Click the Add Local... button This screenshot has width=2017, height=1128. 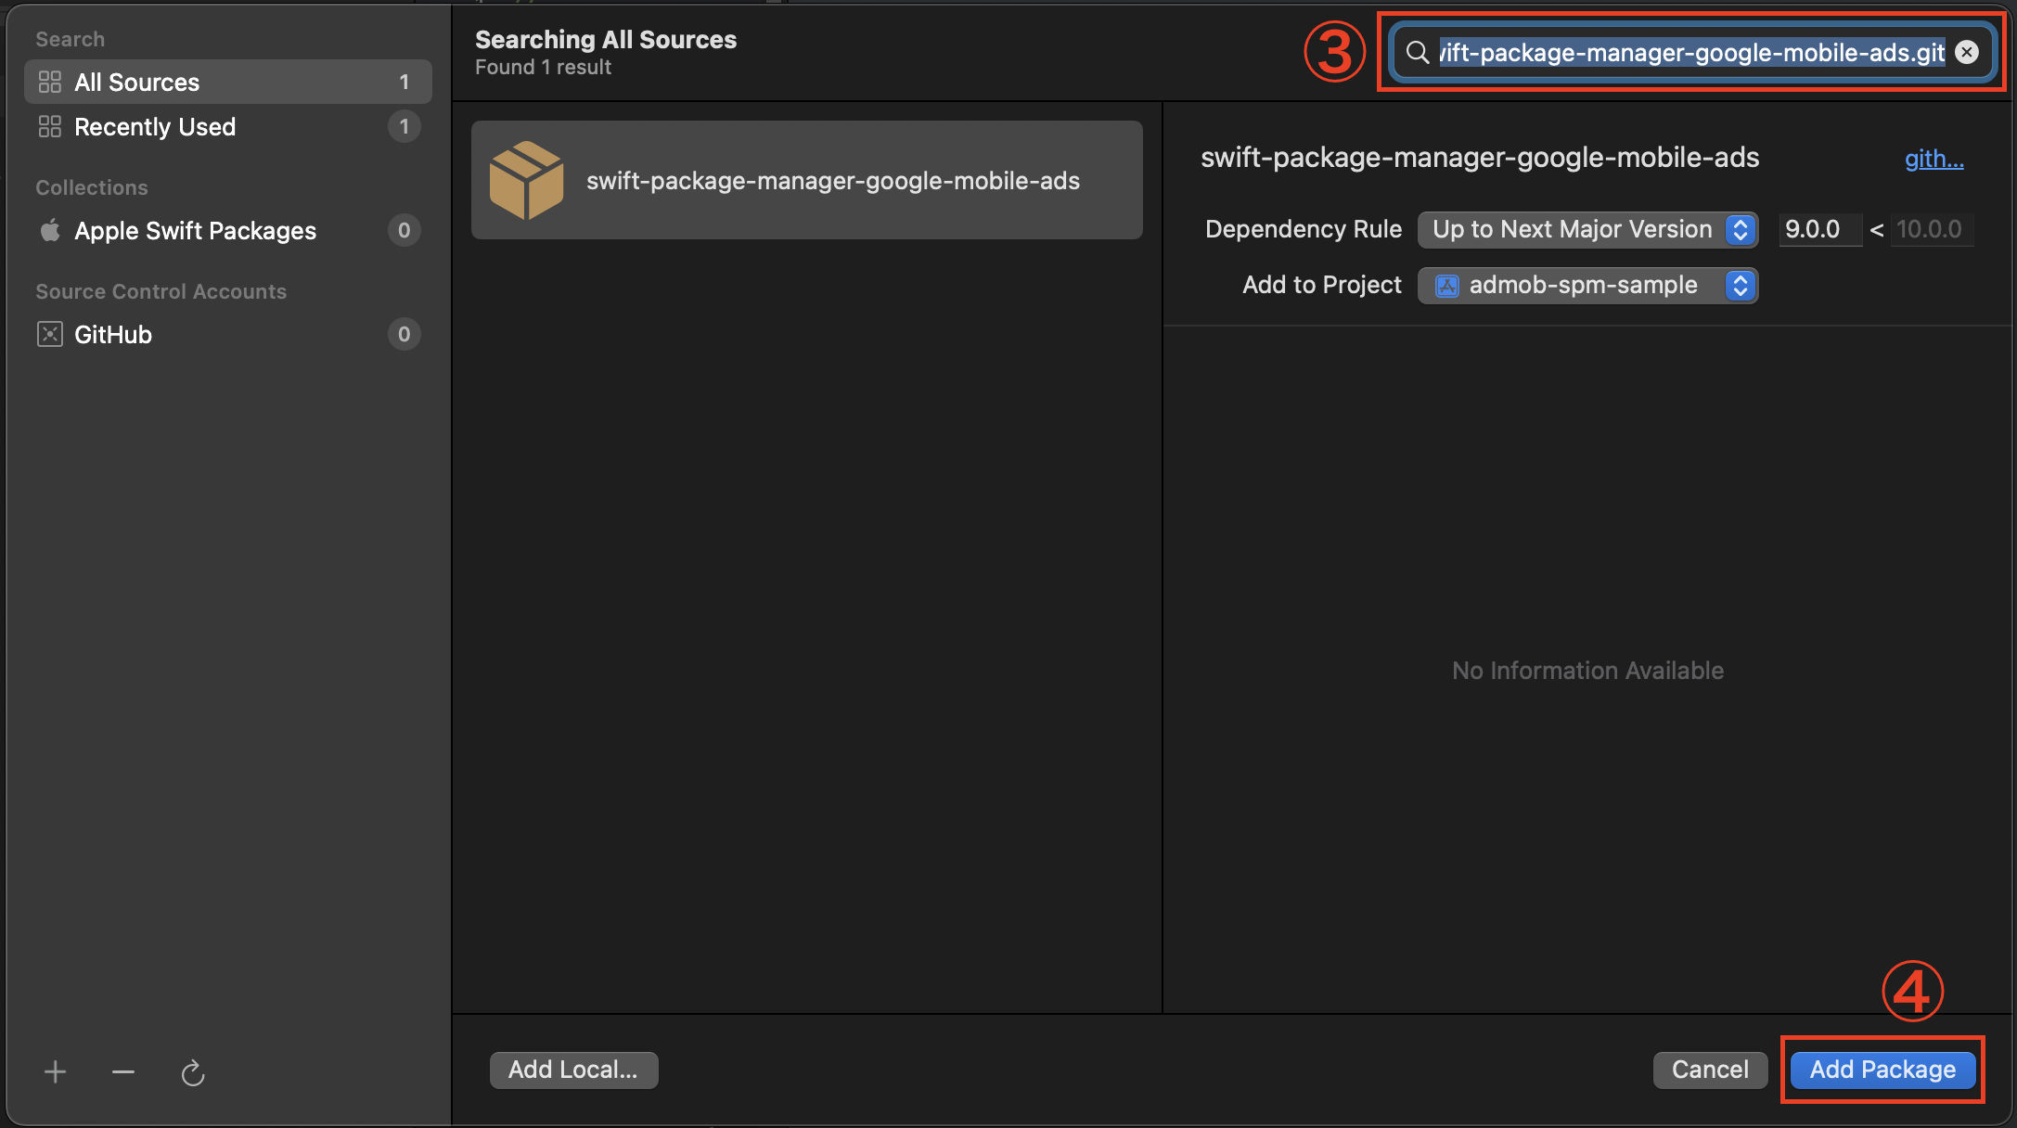tap(573, 1070)
